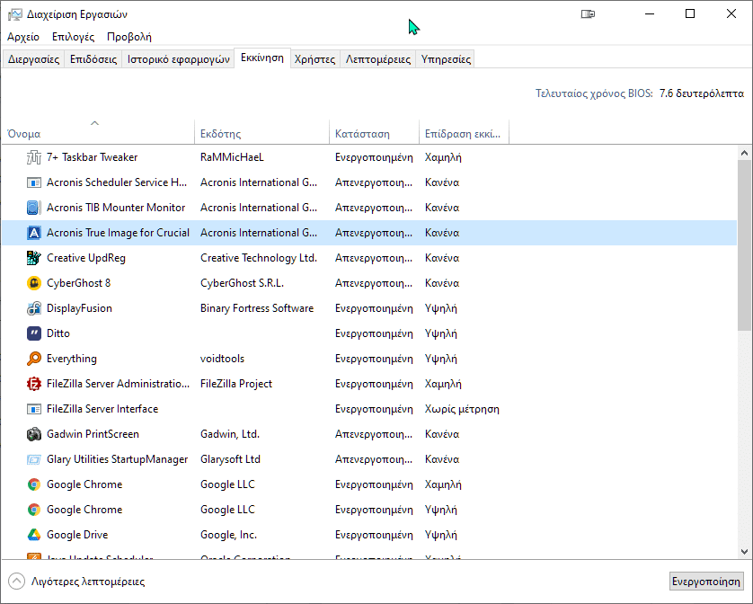
Task: Click the Google, Inc. publisher cell
Action: coord(228,535)
